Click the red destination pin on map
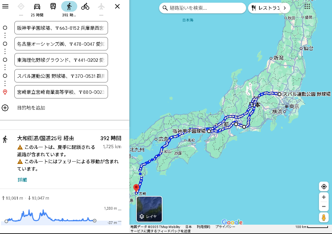Viewport: 332px width, 234px height. (x=136, y=188)
